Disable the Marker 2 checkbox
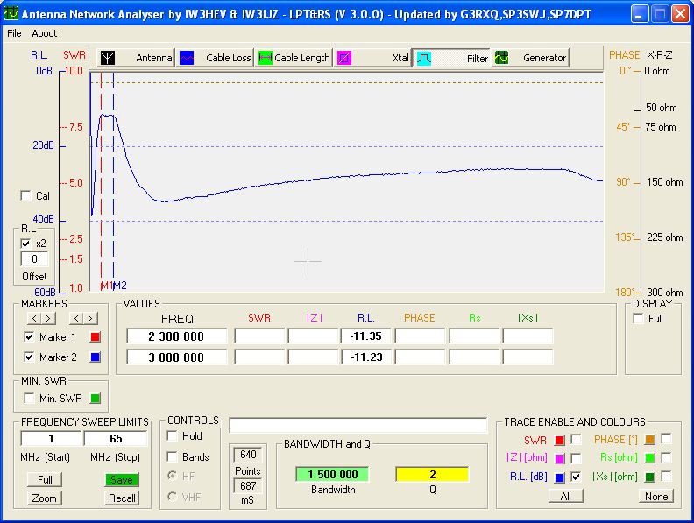The image size is (694, 523). pyautogui.click(x=30, y=357)
